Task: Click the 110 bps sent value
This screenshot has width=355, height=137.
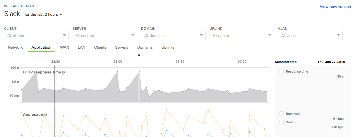Action: [x=337, y=127]
